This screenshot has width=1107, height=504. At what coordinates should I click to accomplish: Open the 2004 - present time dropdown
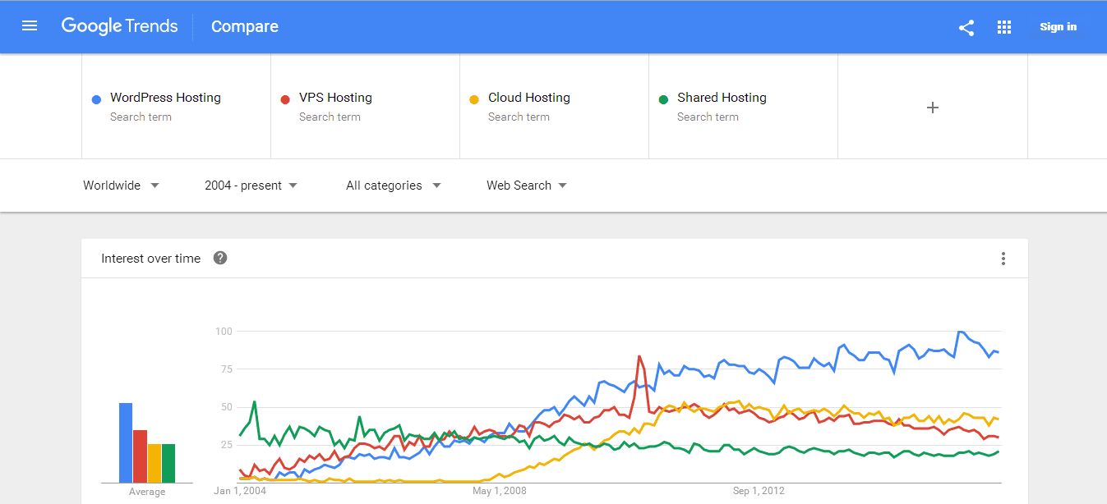click(251, 186)
